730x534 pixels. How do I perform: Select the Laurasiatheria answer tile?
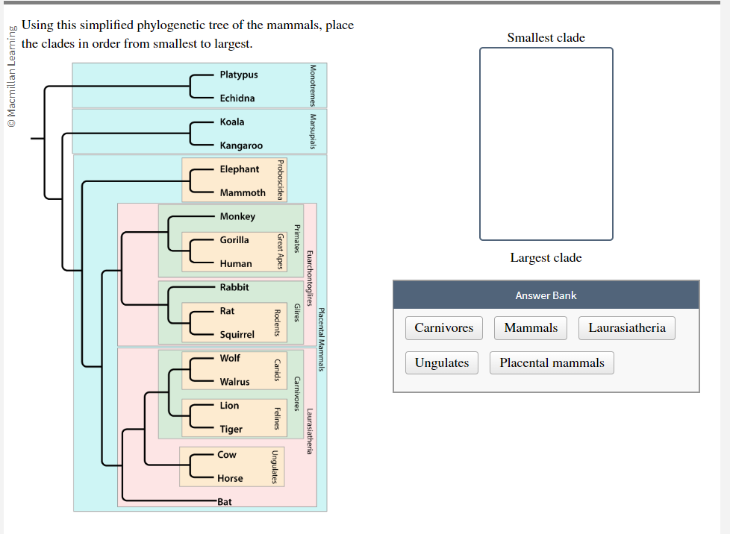coord(626,327)
